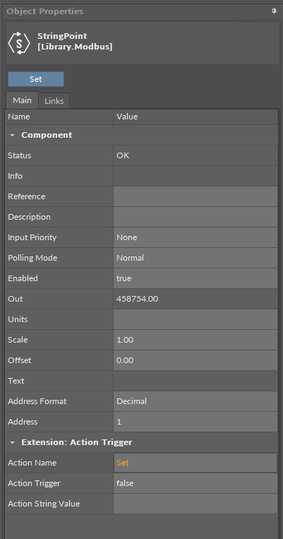Open the Input Priority value None

pos(195,237)
